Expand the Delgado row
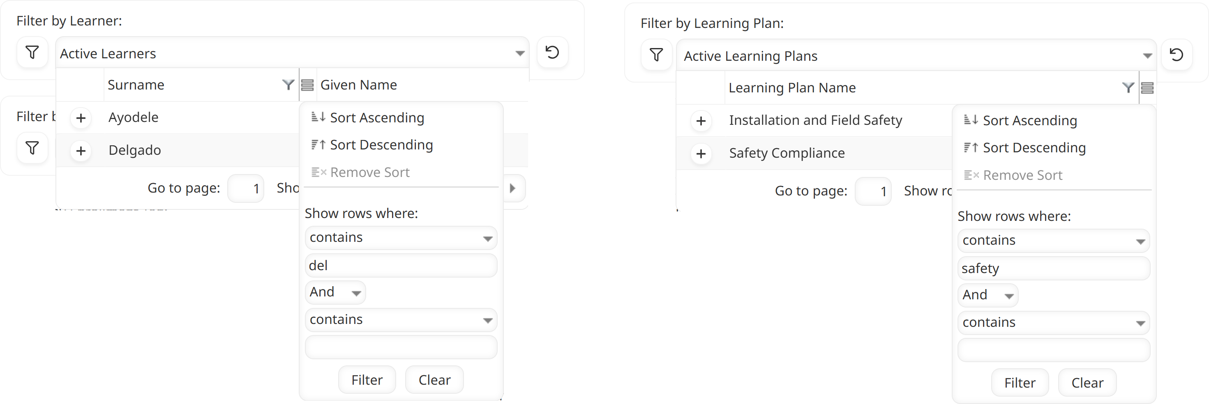This screenshot has height=404, width=1209. pyautogui.click(x=81, y=150)
